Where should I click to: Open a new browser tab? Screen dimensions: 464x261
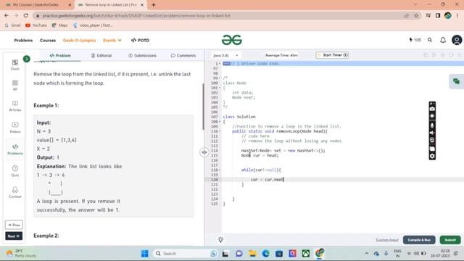click(153, 5)
